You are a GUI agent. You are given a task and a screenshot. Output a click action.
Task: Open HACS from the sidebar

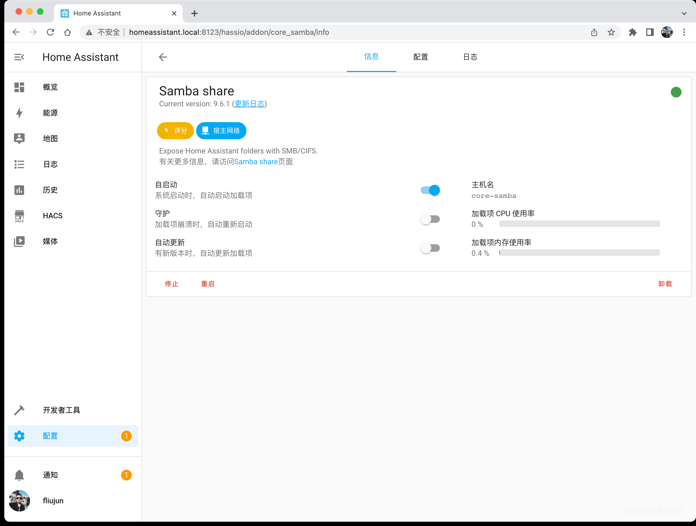[x=19, y=216]
